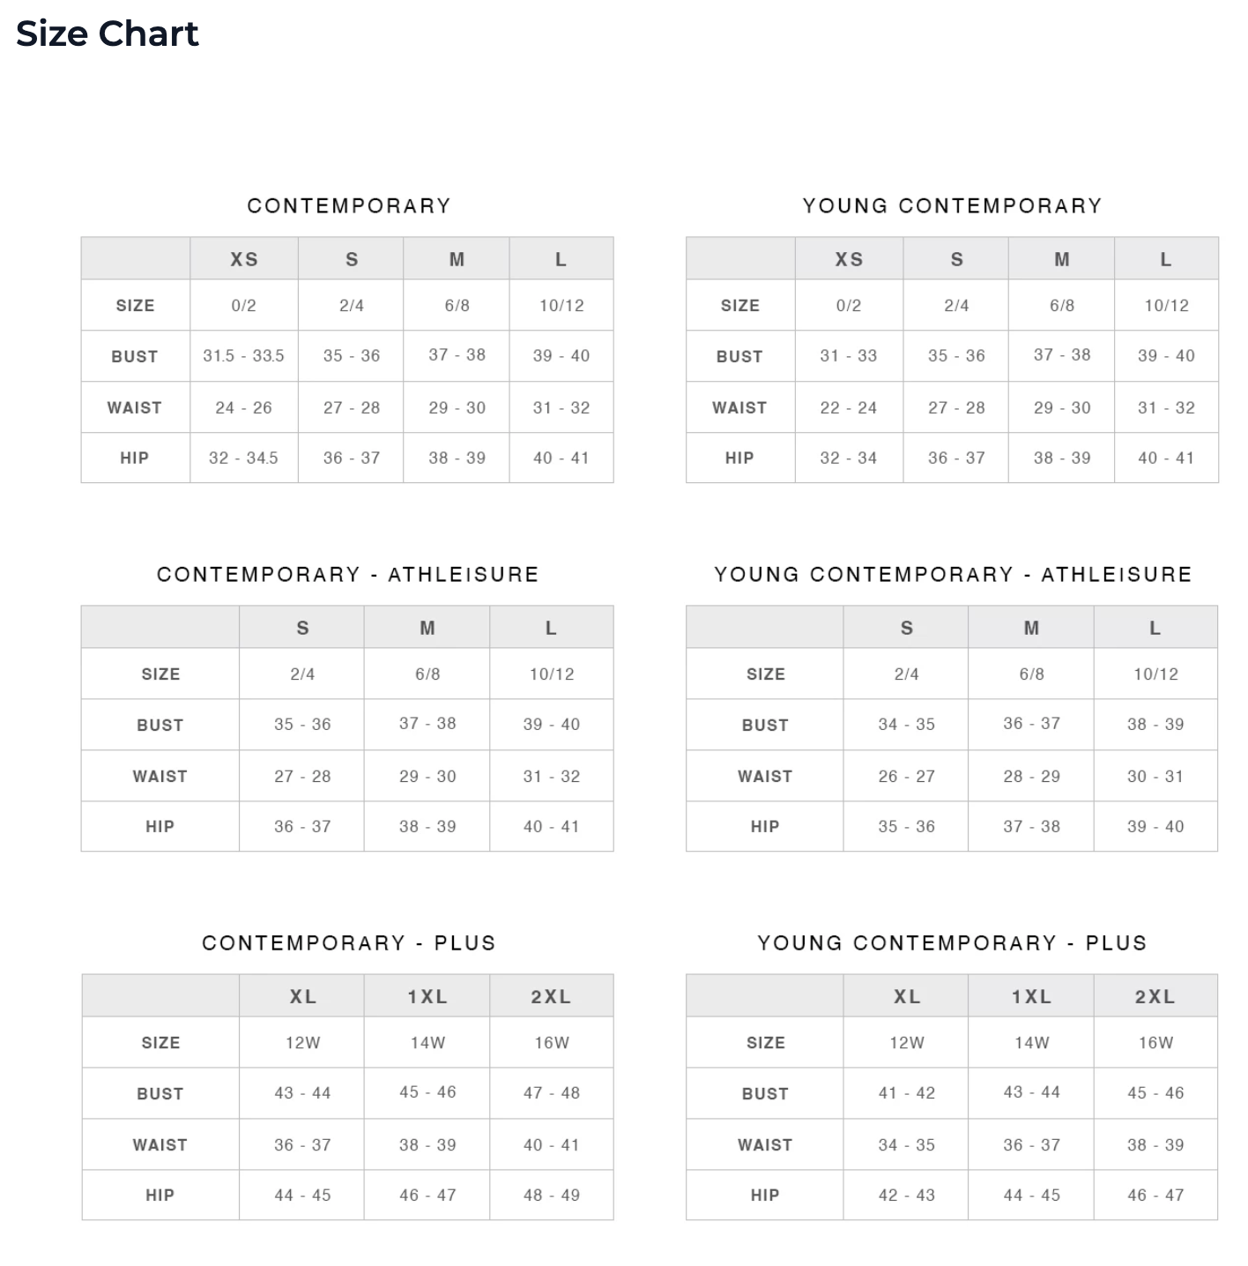Click the Size Chart heading
The width and height of the screenshot is (1248, 1266).
tap(108, 34)
